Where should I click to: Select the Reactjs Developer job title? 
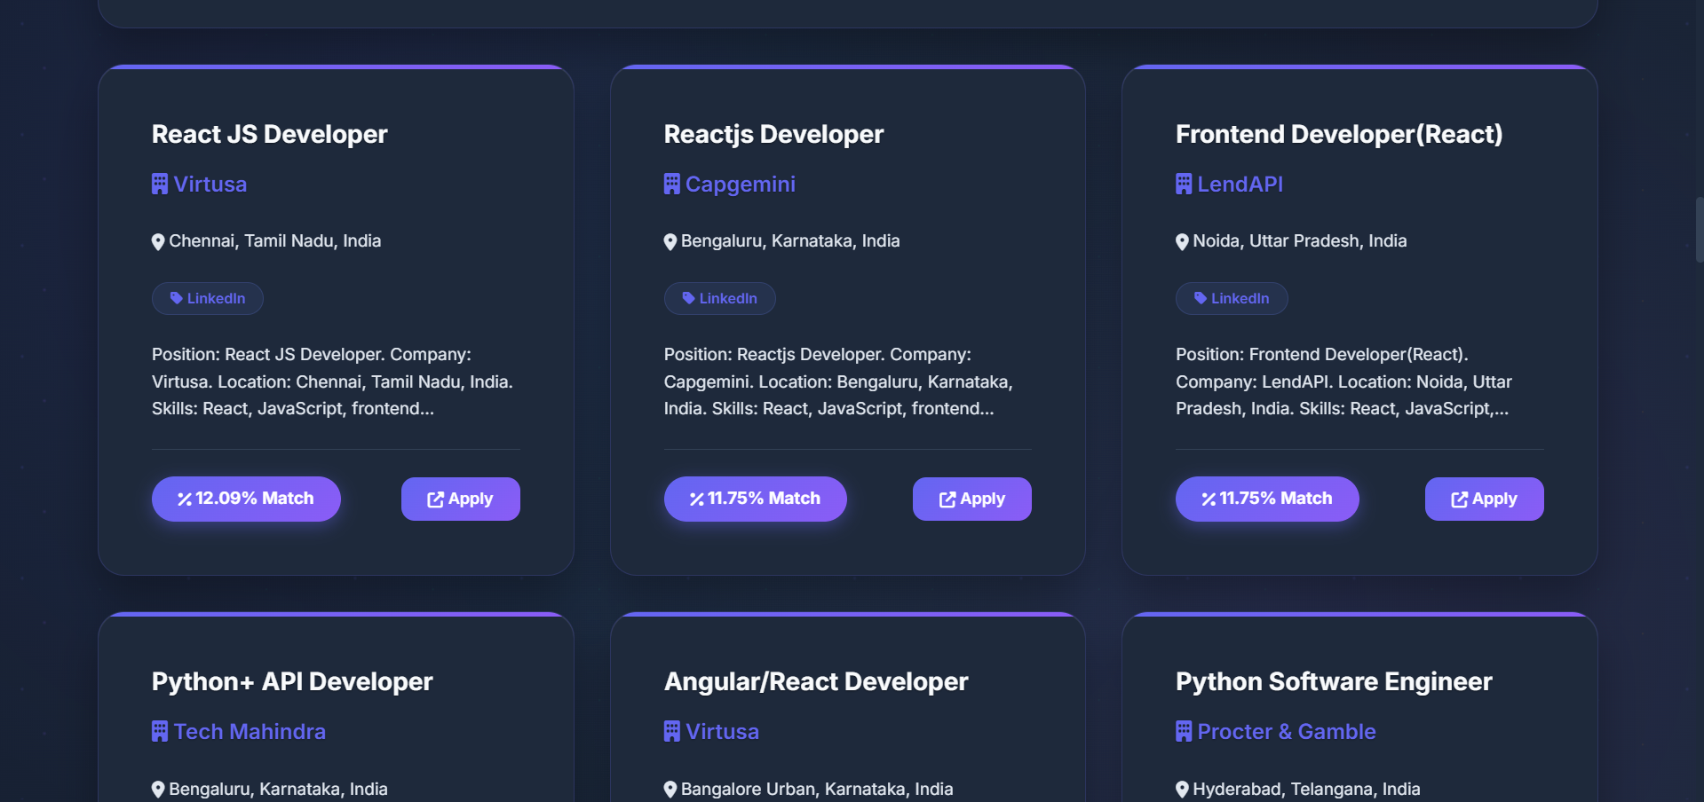coord(774,134)
